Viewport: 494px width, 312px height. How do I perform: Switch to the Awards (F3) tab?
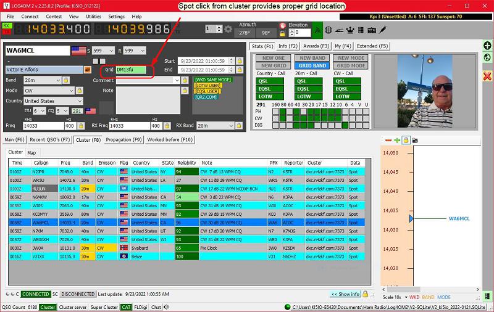click(x=316, y=46)
